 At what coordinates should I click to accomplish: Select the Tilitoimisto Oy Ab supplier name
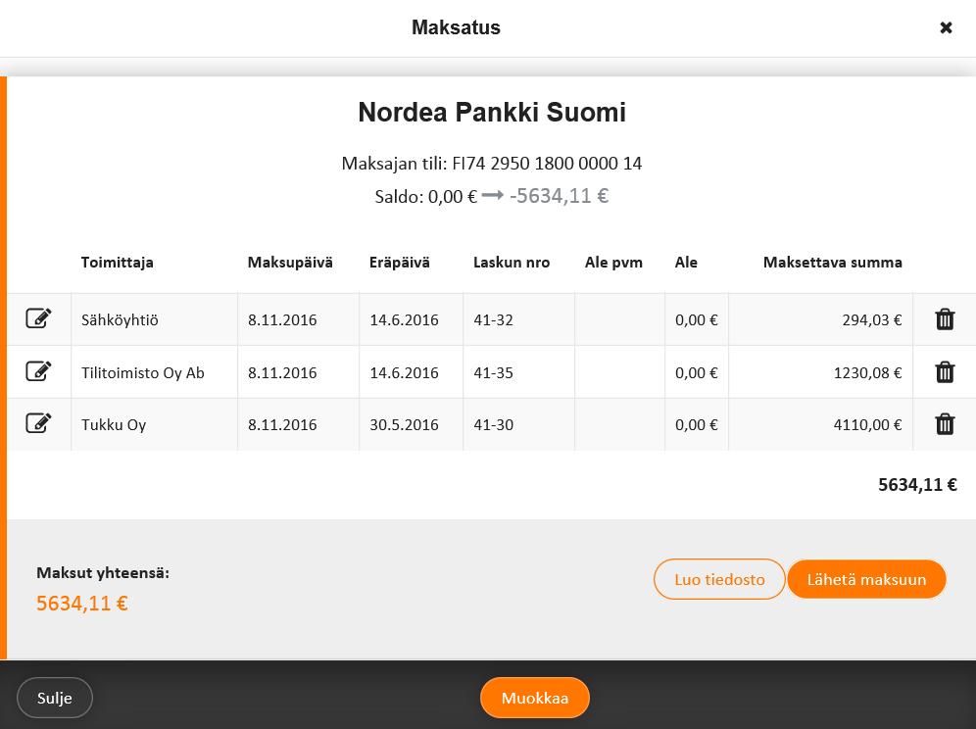pyautogui.click(x=142, y=373)
